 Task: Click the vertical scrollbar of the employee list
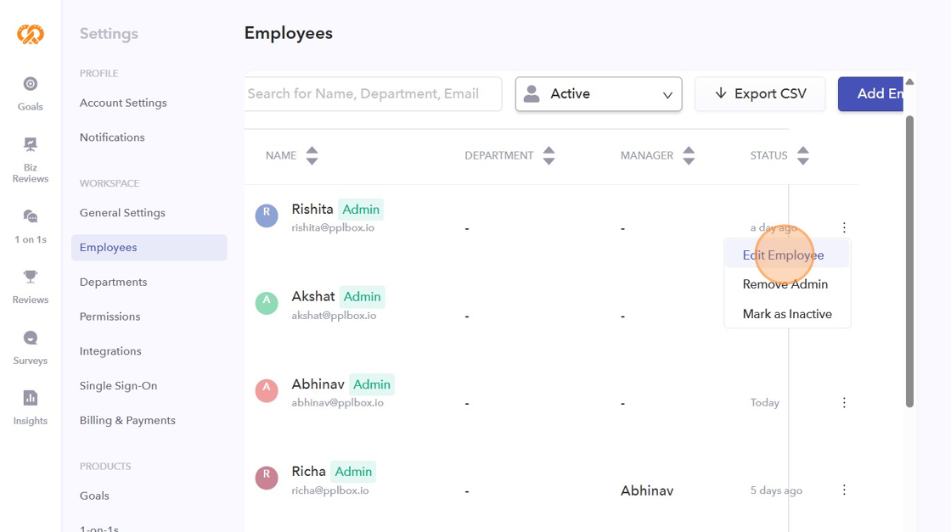pos(909,261)
